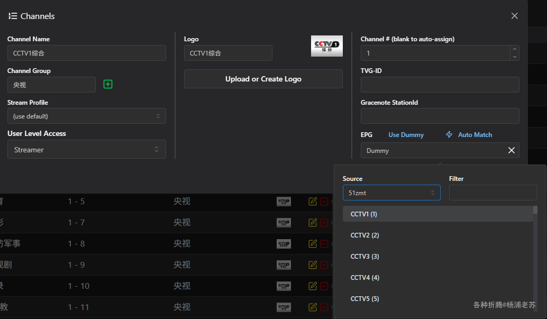Click the 央视 group cell in row 1 - 9
The width and height of the screenshot is (547, 319).
tap(182, 265)
